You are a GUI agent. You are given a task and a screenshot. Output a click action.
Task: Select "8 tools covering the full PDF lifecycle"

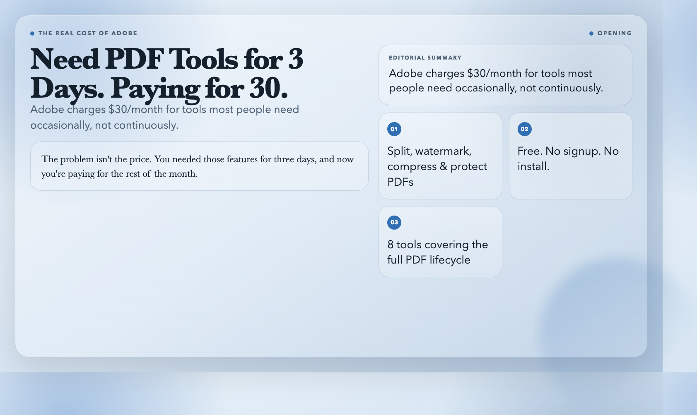click(x=438, y=252)
